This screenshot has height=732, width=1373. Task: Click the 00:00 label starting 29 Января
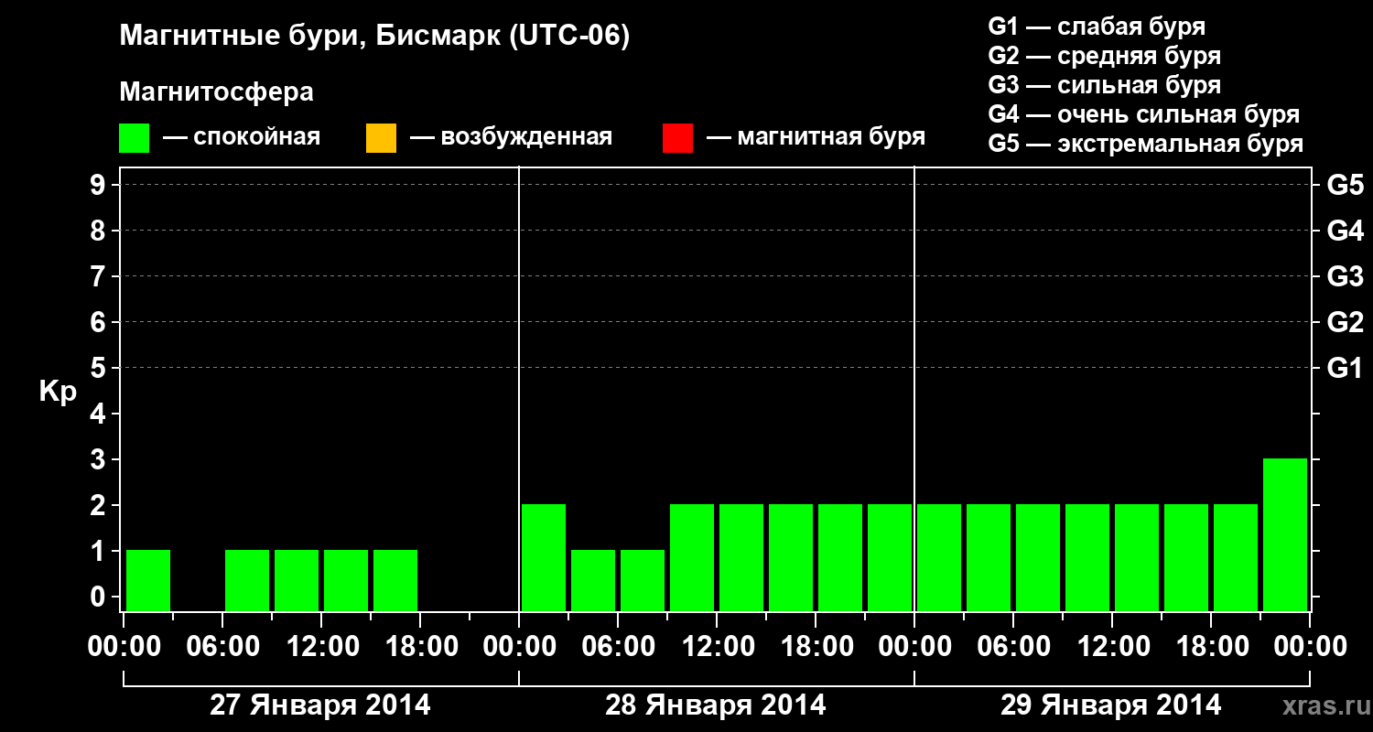914,647
